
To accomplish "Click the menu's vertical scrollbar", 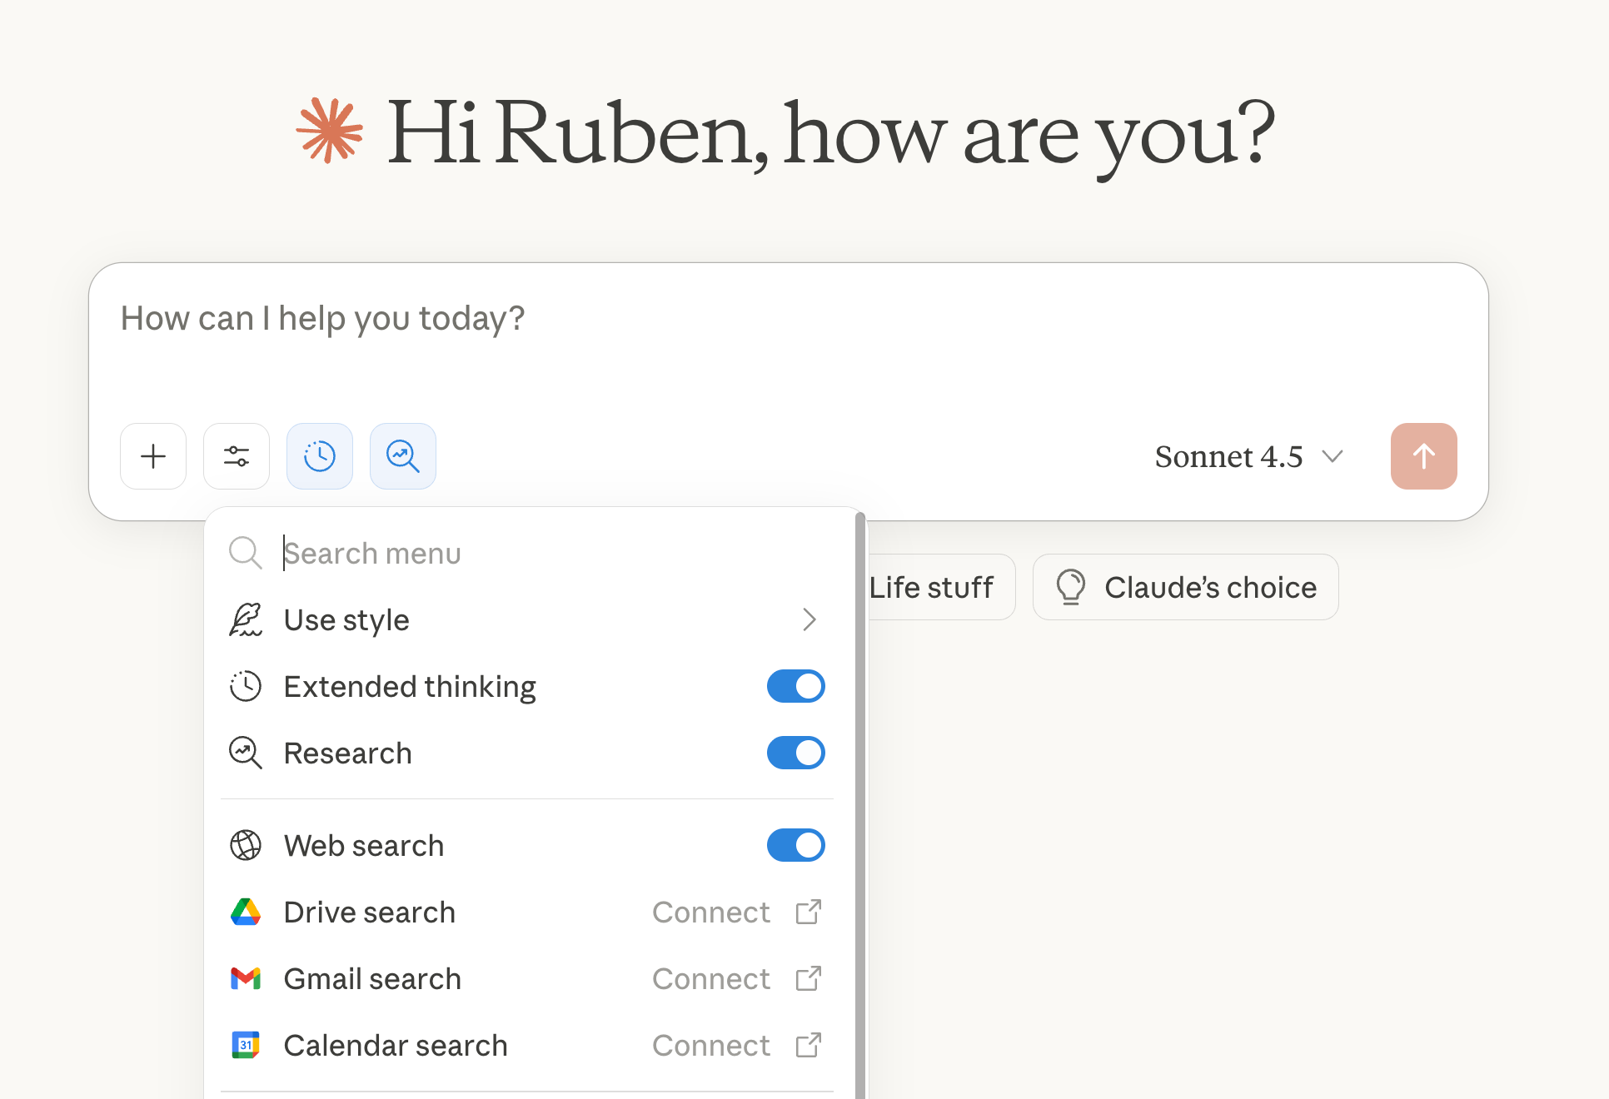I will tap(860, 799).
